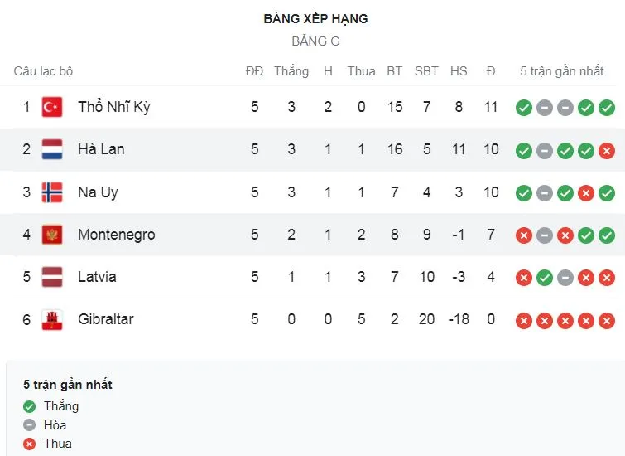Click the HS column header

459,71
